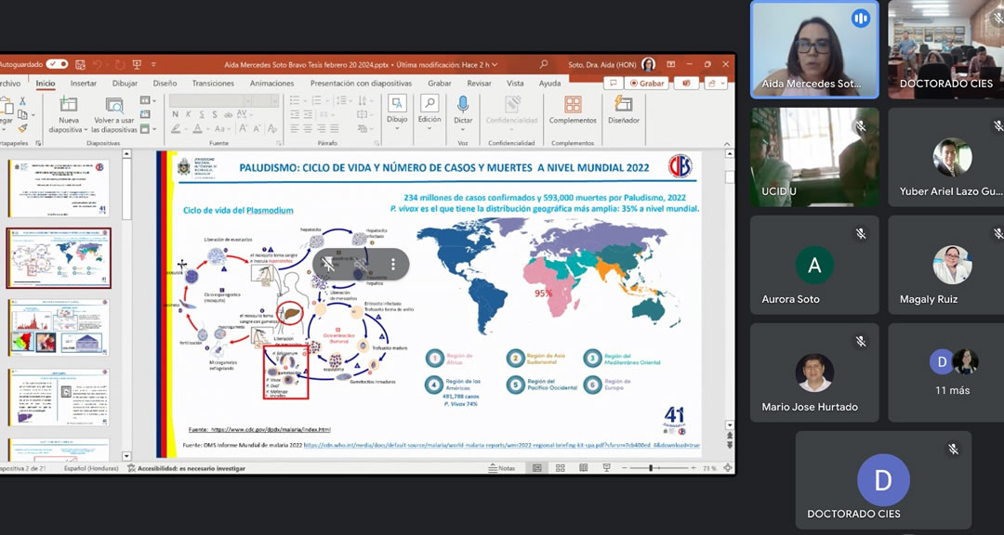Switch to the Transiciones tab

click(x=213, y=83)
